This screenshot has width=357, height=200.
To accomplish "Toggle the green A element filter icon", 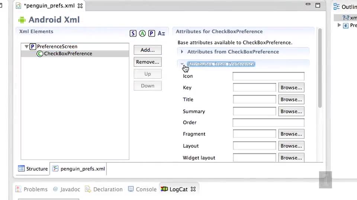I will (x=142, y=33).
